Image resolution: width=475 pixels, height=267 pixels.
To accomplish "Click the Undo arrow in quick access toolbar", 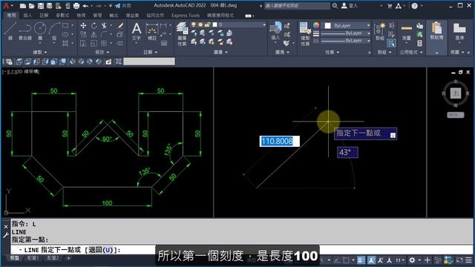I will pos(85,6).
